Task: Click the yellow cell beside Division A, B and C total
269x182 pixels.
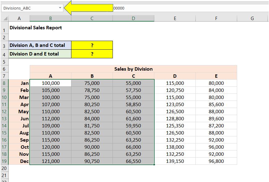Action: (92, 46)
